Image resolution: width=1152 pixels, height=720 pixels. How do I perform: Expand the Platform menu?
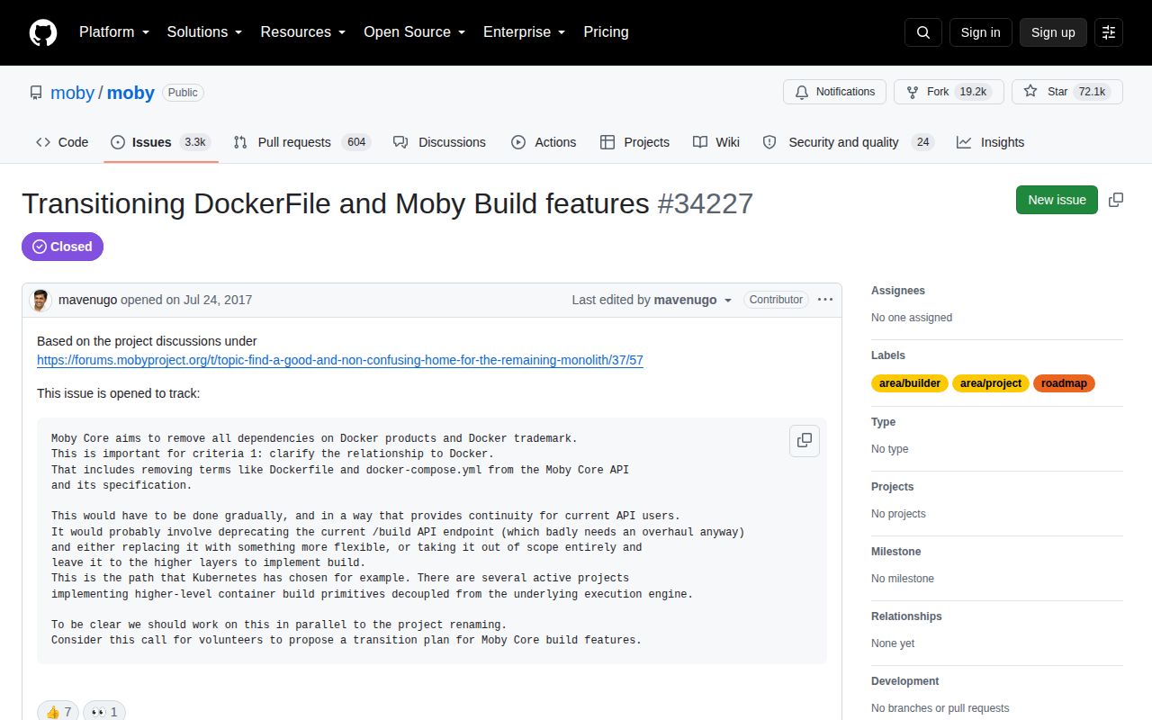pos(113,32)
